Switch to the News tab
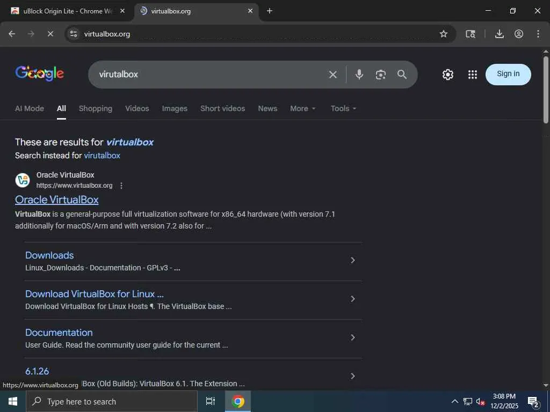550x412 pixels. click(x=267, y=108)
